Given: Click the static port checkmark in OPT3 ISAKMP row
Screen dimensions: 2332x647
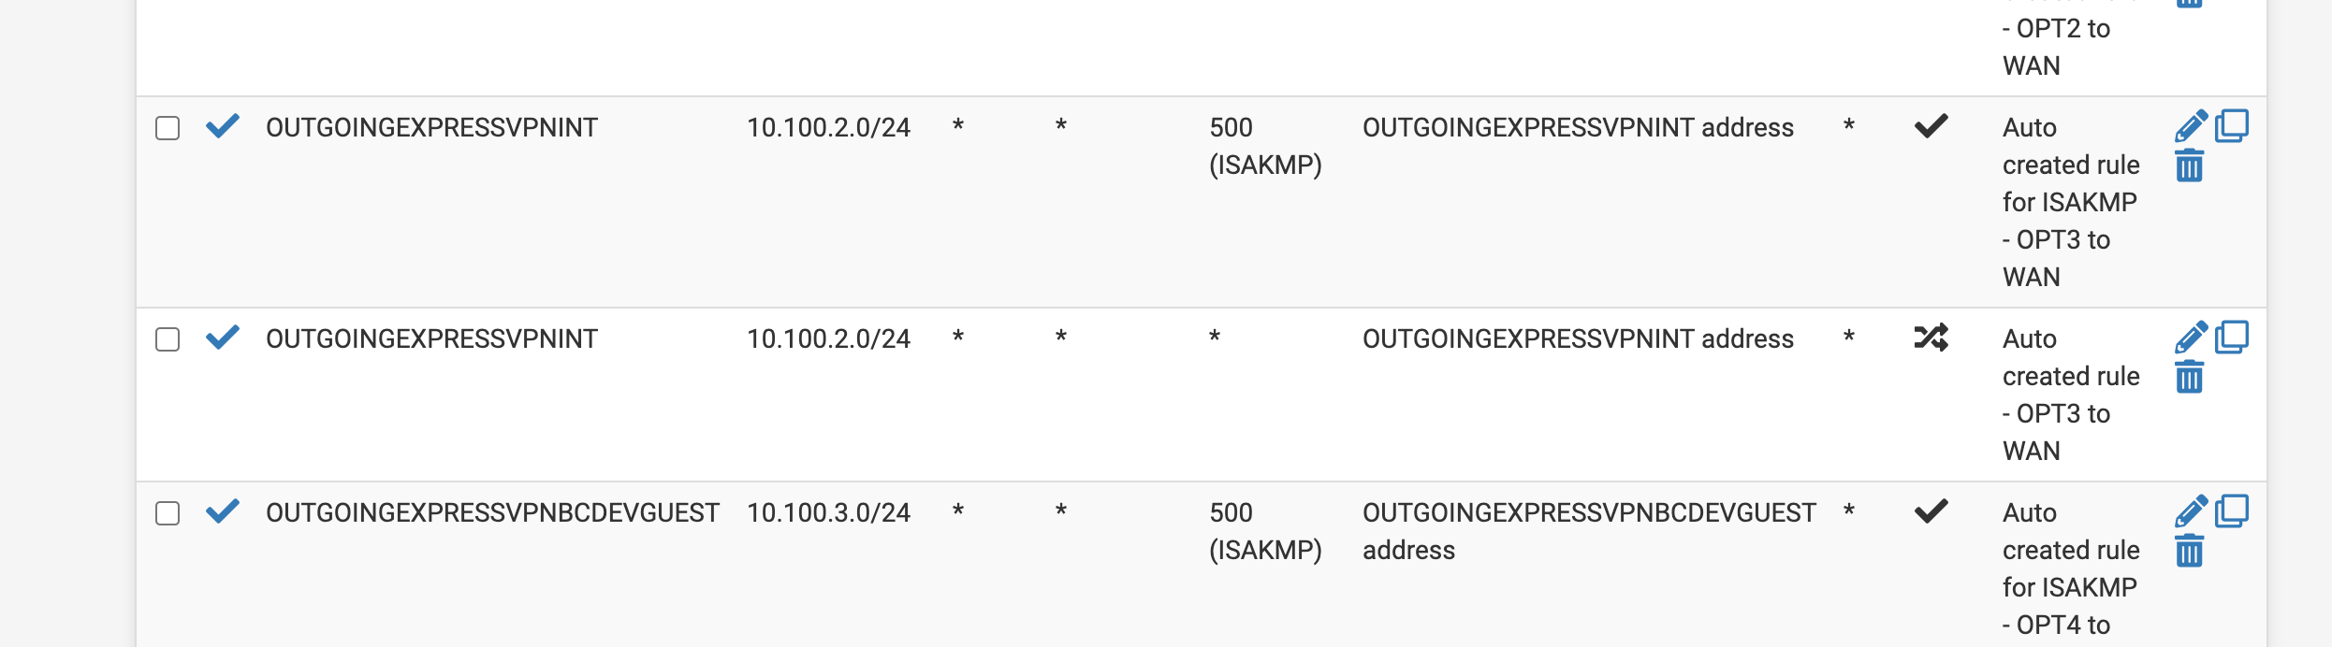Looking at the screenshot, I should tap(1931, 125).
